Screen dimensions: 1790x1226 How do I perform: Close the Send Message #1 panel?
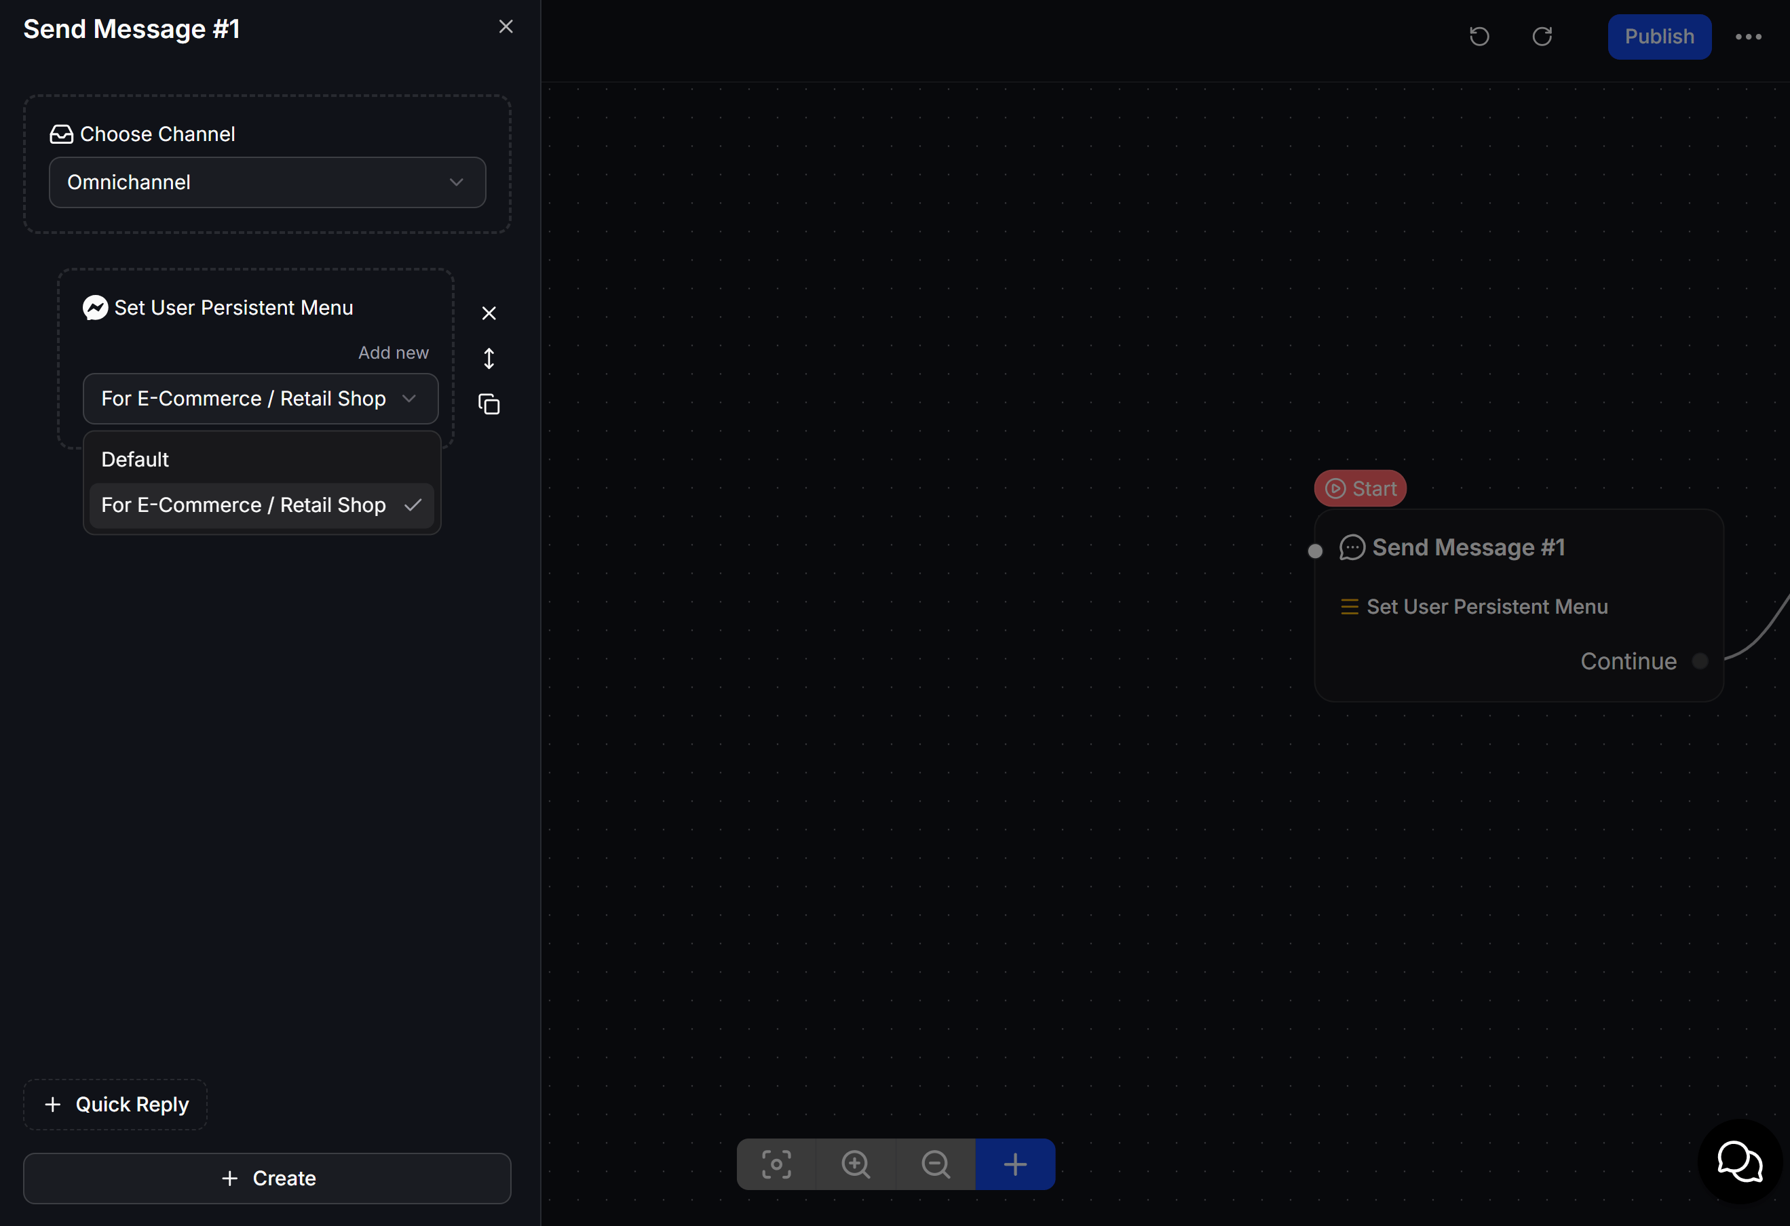point(506,27)
